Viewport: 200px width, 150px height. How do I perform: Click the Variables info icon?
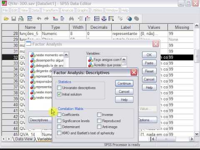point(62,19)
